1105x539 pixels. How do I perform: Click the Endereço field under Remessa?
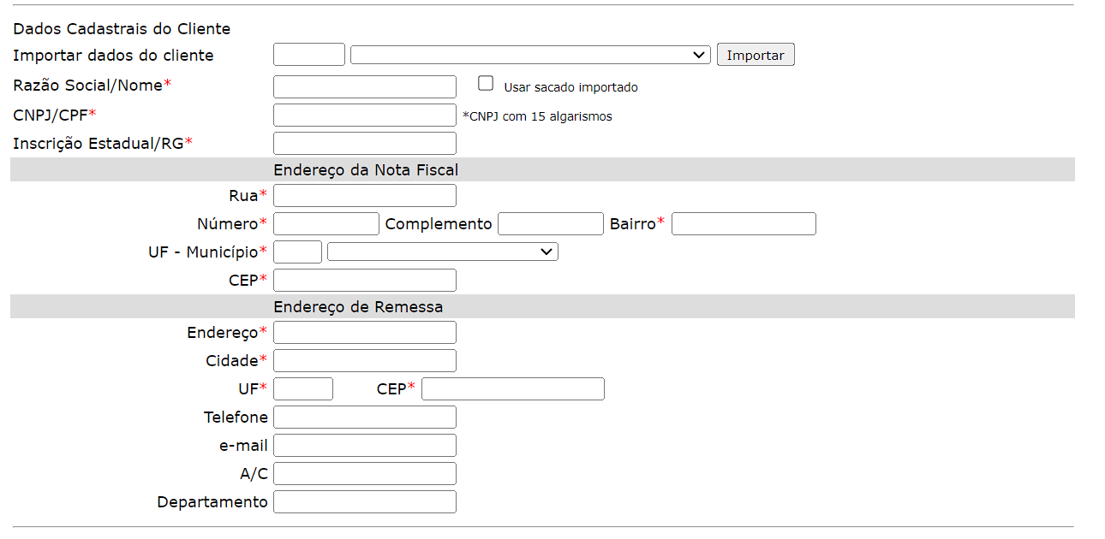[x=364, y=333]
